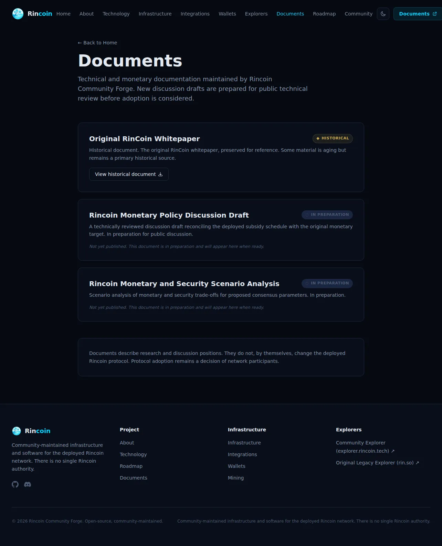Click the download icon on View historical document

[160, 174]
